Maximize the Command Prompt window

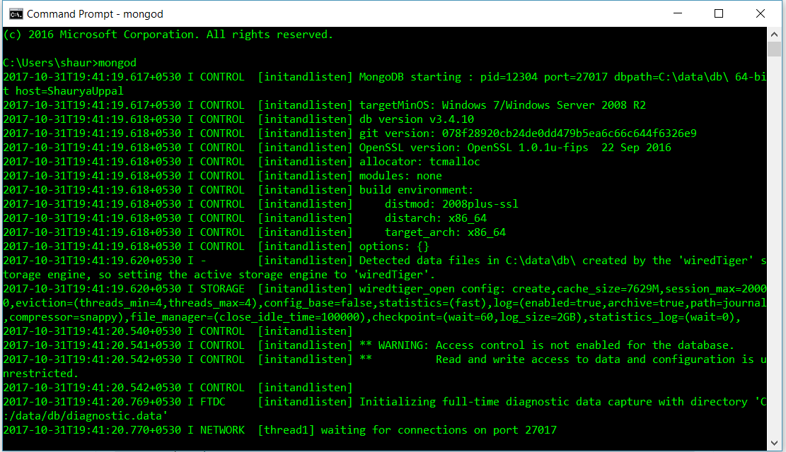pyautogui.click(x=719, y=13)
